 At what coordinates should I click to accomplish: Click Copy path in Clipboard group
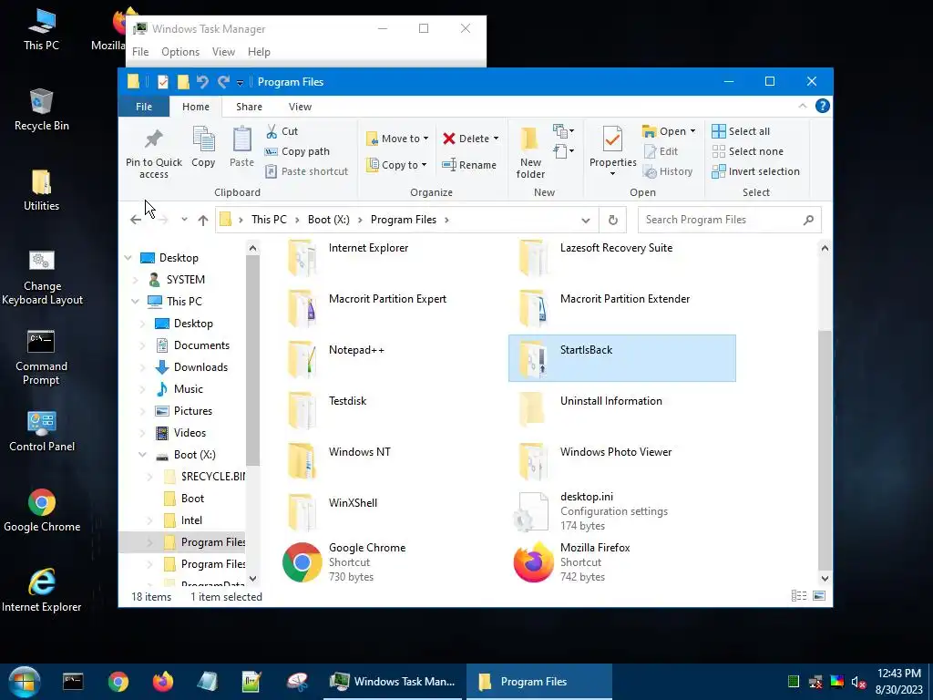coord(297,152)
